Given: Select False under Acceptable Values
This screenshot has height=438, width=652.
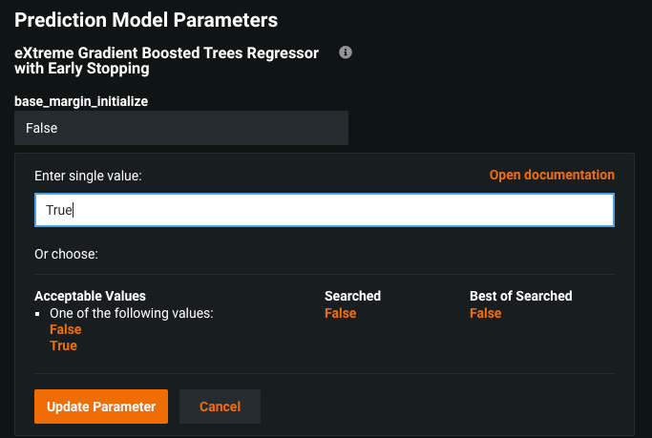Looking at the screenshot, I should pyautogui.click(x=66, y=329).
